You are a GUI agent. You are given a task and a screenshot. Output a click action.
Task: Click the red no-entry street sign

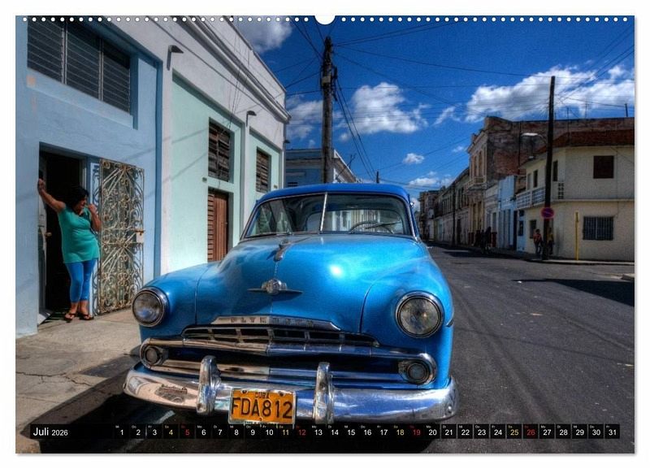pos(548,213)
